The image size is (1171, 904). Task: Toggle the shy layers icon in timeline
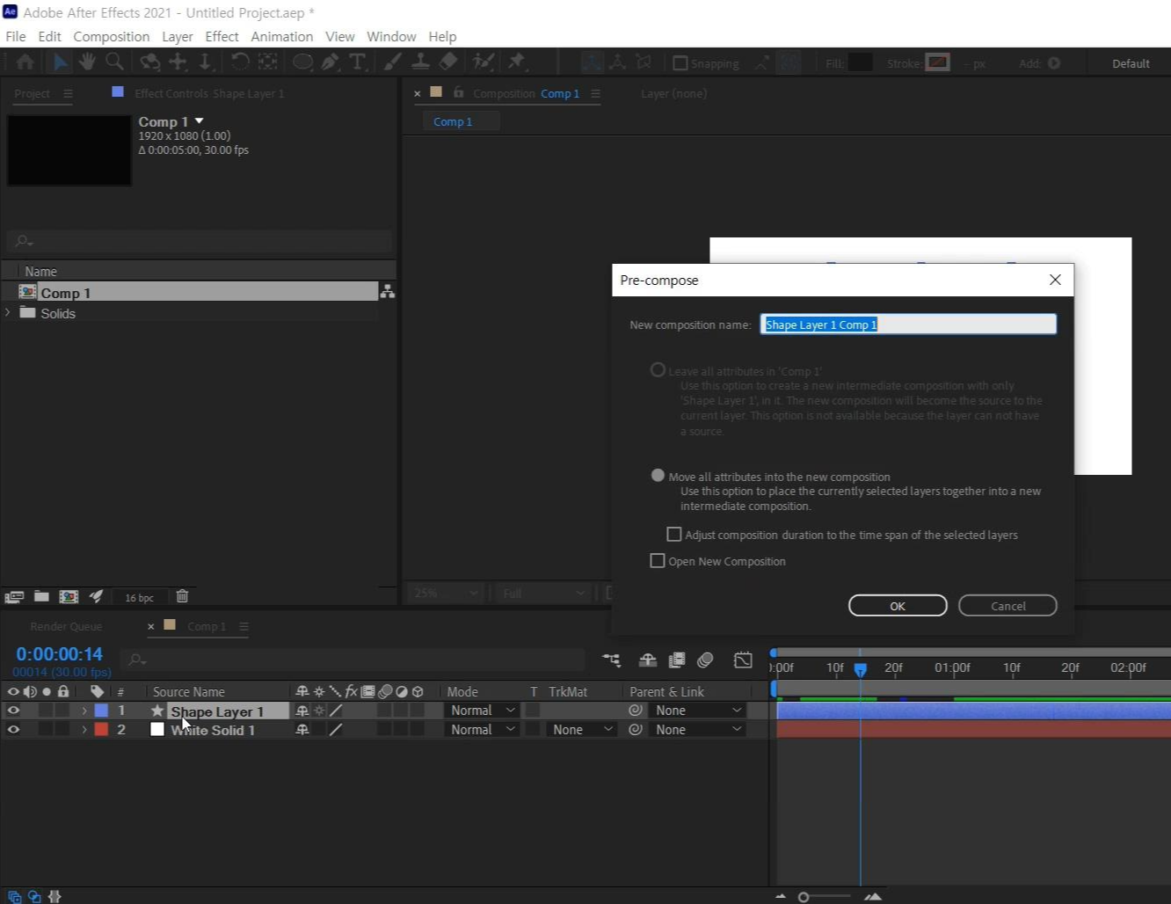tap(648, 660)
